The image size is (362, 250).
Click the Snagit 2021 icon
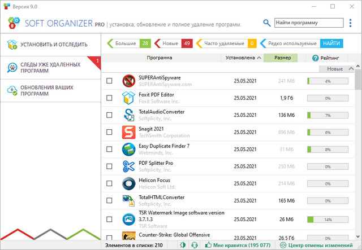coord(128,133)
